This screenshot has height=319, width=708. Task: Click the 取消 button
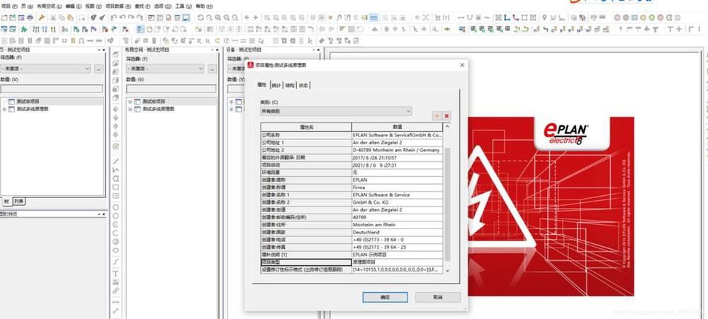(x=438, y=297)
